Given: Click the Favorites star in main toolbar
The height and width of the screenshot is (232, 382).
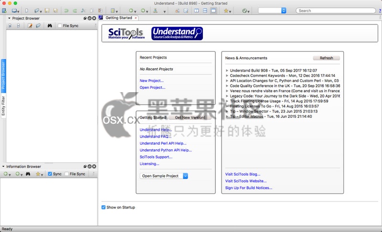Looking at the screenshot, I should click(226, 11).
